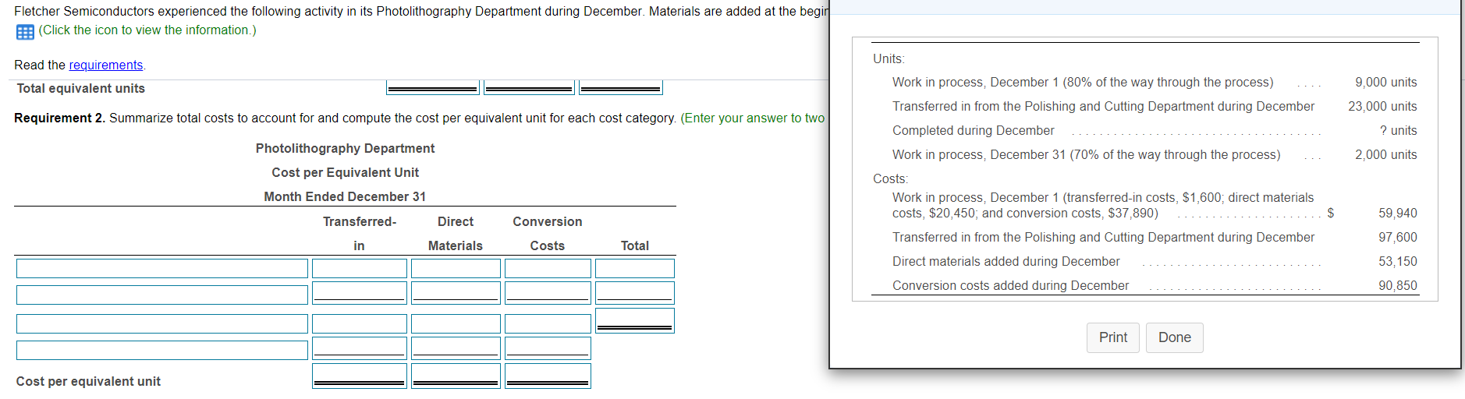The height and width of the screenshot is (399, 1465).
Task: Select the fourth row description field
Action: tap(162, 350)
